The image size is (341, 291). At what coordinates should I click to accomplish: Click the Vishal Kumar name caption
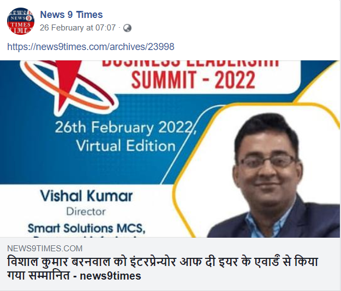click(x=87, y=196)
